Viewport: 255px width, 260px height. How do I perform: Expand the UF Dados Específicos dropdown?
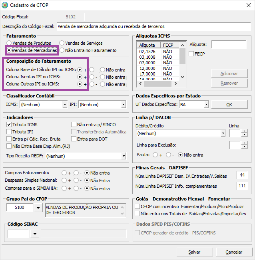(x=206, y=105)
